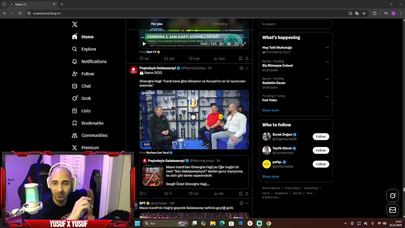The image size is (405, 228).
Task: Bookmark this page with star icon
Action: pos(364,13)
